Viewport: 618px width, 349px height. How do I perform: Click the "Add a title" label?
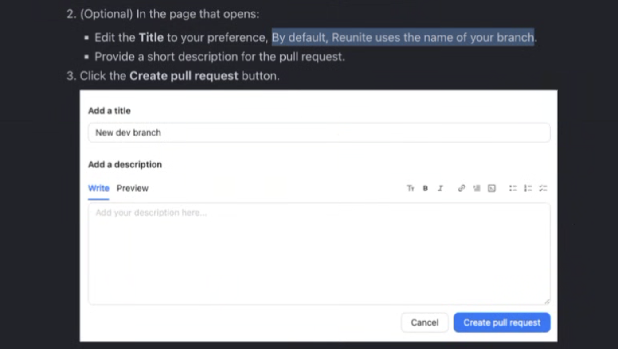[x=109, y=111]
